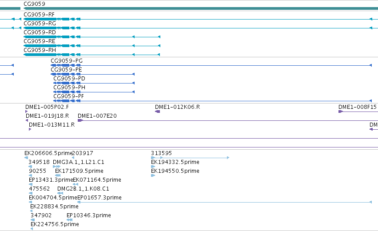Select the CG9059-RD thick exon block
The height and width of the screenshot is (231, 378).
(40, 37)
